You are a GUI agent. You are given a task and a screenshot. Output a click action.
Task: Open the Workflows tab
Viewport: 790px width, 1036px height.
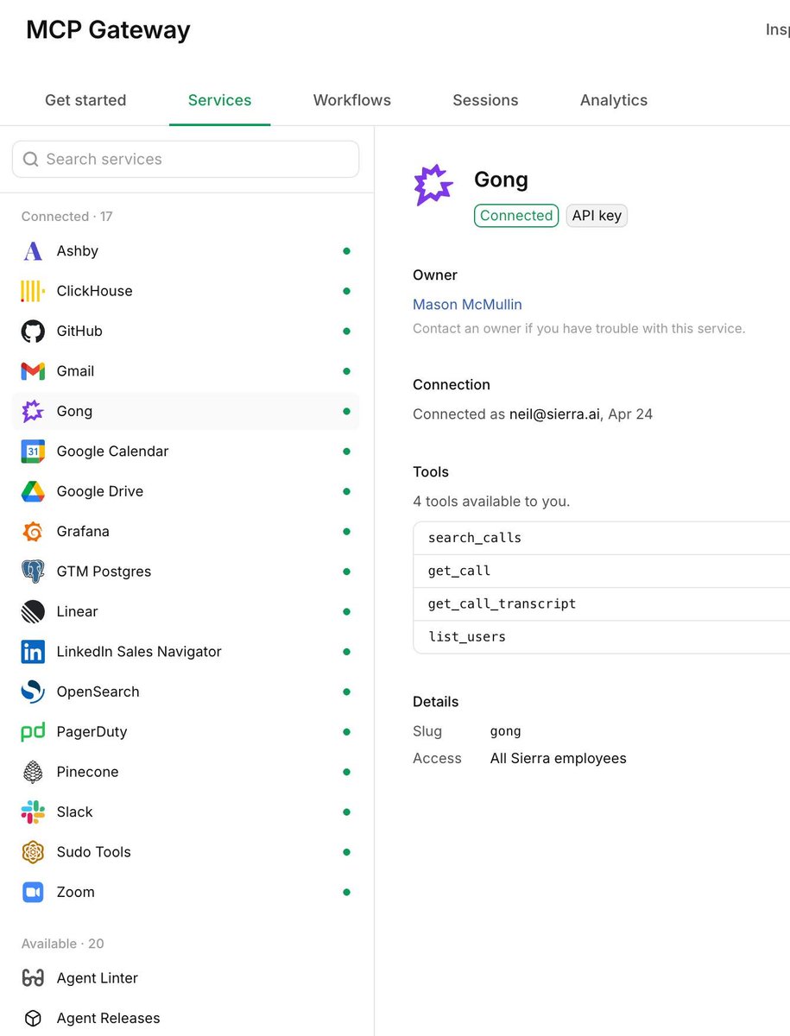point(352,100)
